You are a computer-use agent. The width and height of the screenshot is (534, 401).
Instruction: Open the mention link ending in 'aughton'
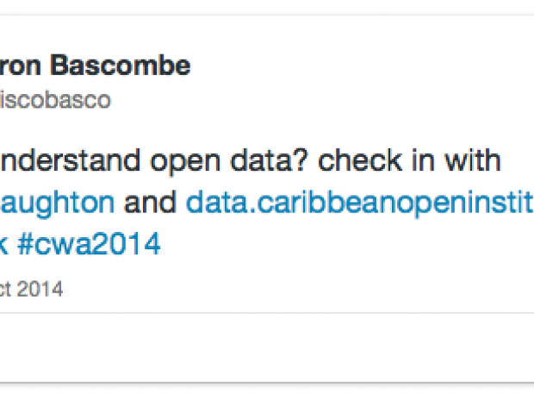coord(57,203)
